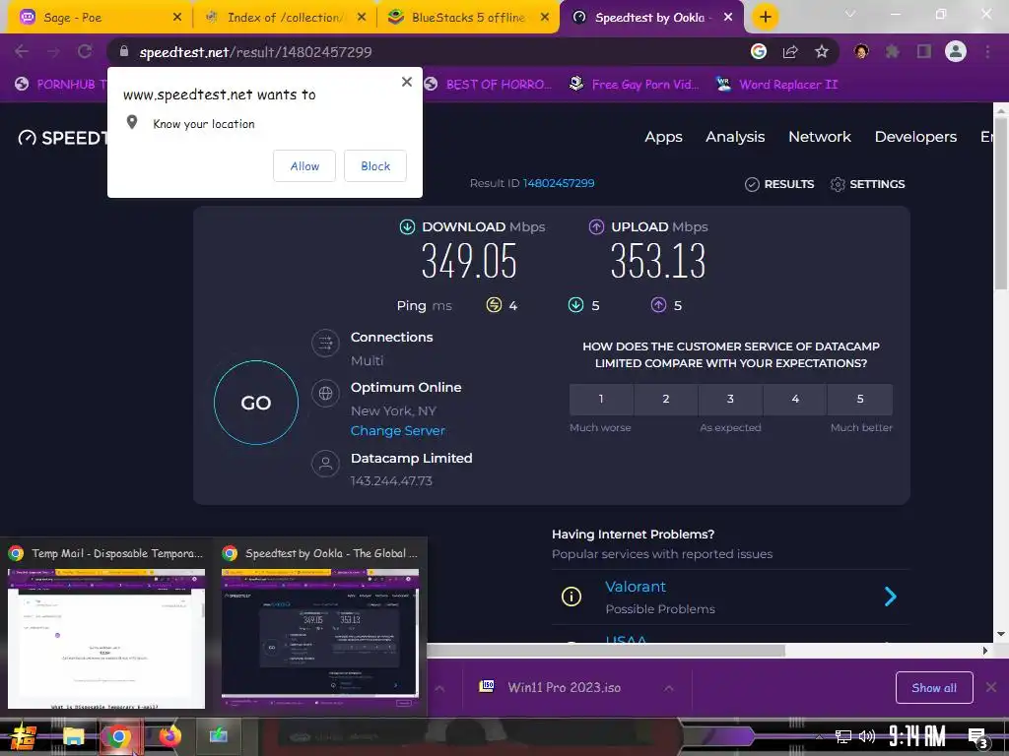Open the Valorant issue link
Viewport: 1009px width, 756px height.
point(636,587)
